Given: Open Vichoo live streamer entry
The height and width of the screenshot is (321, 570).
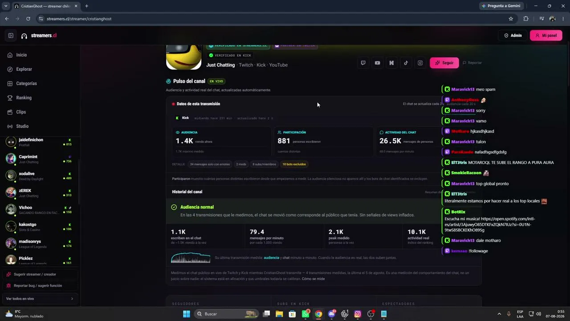Looking at the screenshot, I should (40, 210).
